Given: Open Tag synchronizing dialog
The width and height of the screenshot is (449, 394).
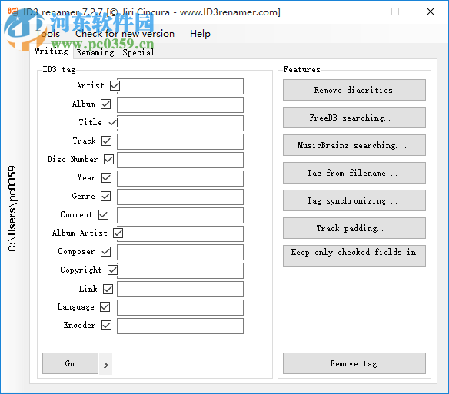Looking at the screenshot, I should click(x=354, y=200).
